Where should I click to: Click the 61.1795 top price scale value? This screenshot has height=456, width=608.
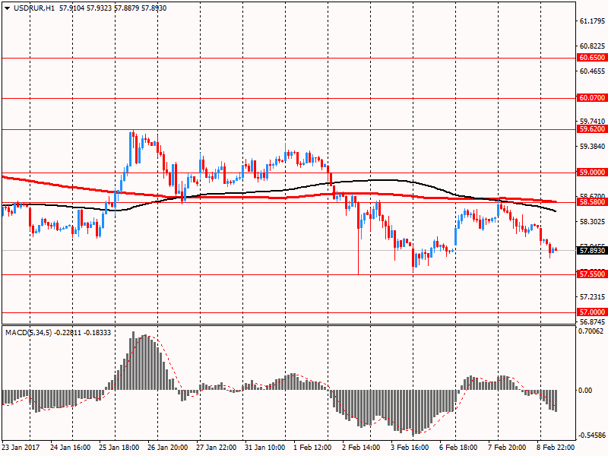591,22
